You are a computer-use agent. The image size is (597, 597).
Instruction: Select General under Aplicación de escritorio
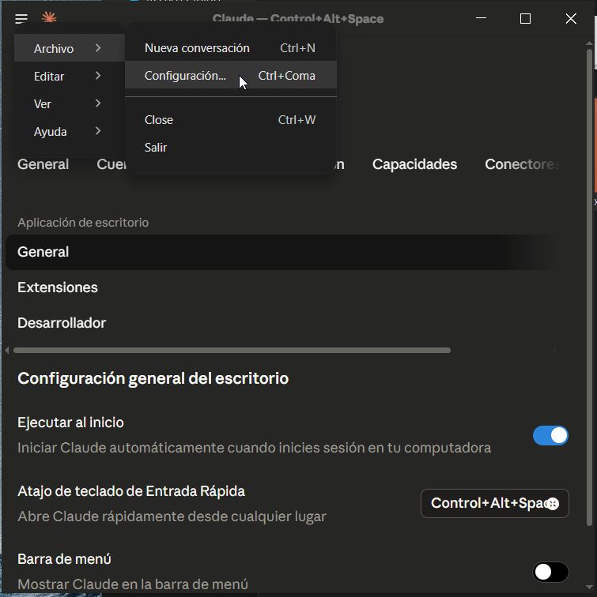click(282, 252)
